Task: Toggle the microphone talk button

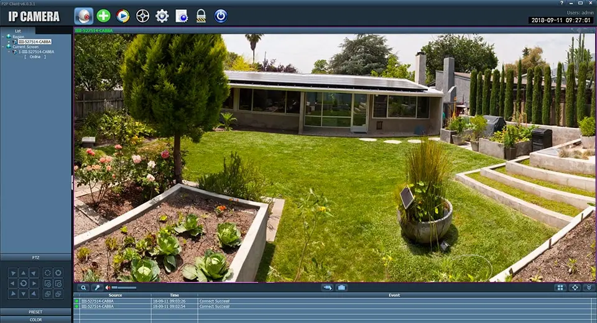Action: 97,288
